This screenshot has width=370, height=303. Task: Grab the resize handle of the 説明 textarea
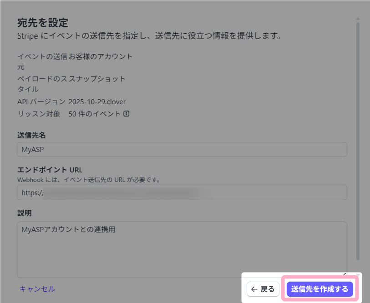[x=344, y=275]
